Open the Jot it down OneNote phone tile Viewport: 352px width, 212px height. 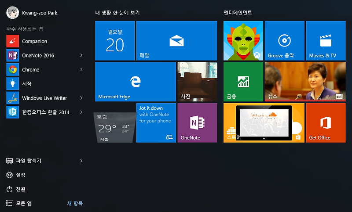pos(156,123)
